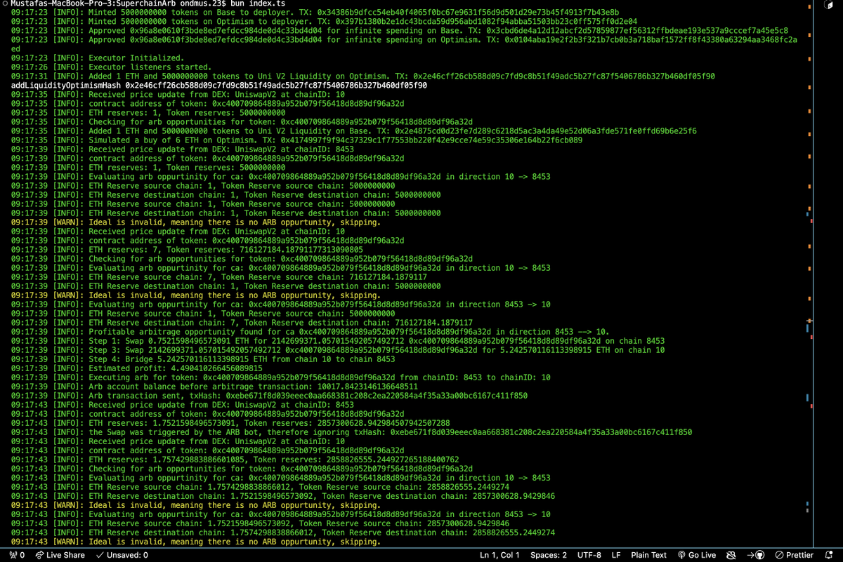843x562 pixels.
Task: Click 'Executor listeners started.' log line
Action: pyautogui.click(x=111, y=67)
